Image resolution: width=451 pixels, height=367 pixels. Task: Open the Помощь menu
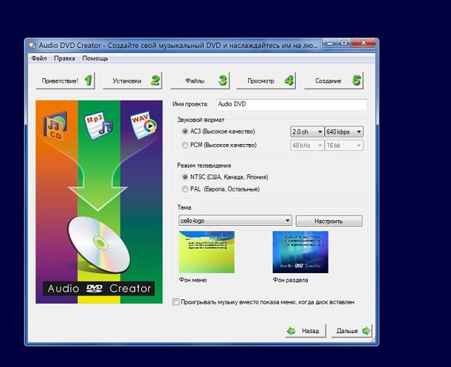pyautogui.click(x=95, y=58)
